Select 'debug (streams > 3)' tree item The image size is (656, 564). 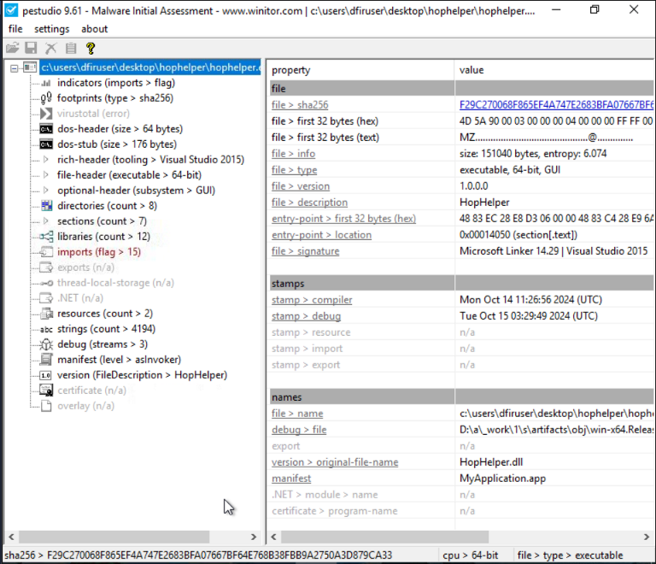point(102,344)
